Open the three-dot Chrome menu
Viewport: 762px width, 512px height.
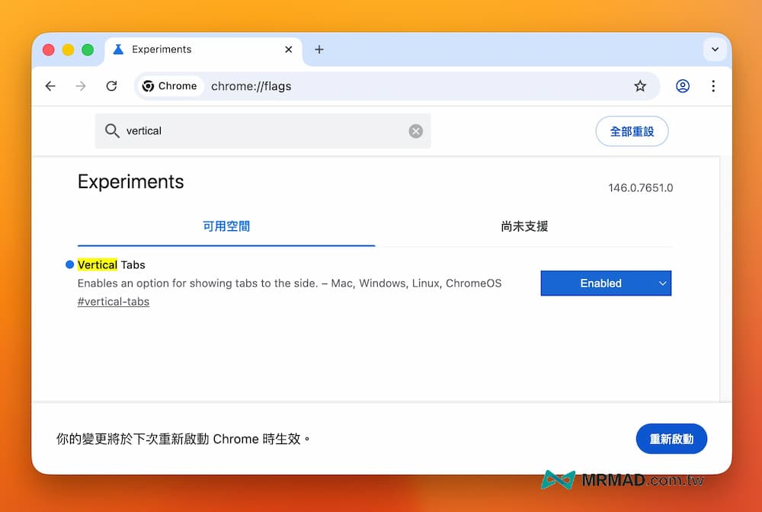point(713,86)
